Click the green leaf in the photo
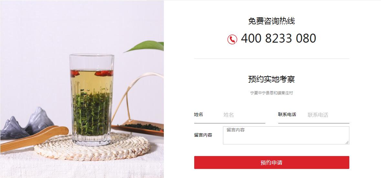 click(x=144, y=46)
